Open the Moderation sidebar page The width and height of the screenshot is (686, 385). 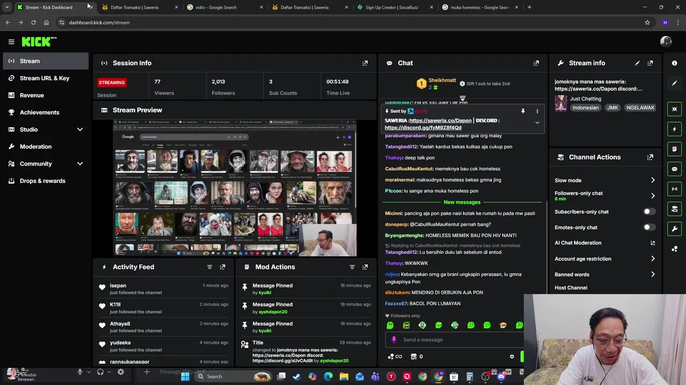coord(46,147)
